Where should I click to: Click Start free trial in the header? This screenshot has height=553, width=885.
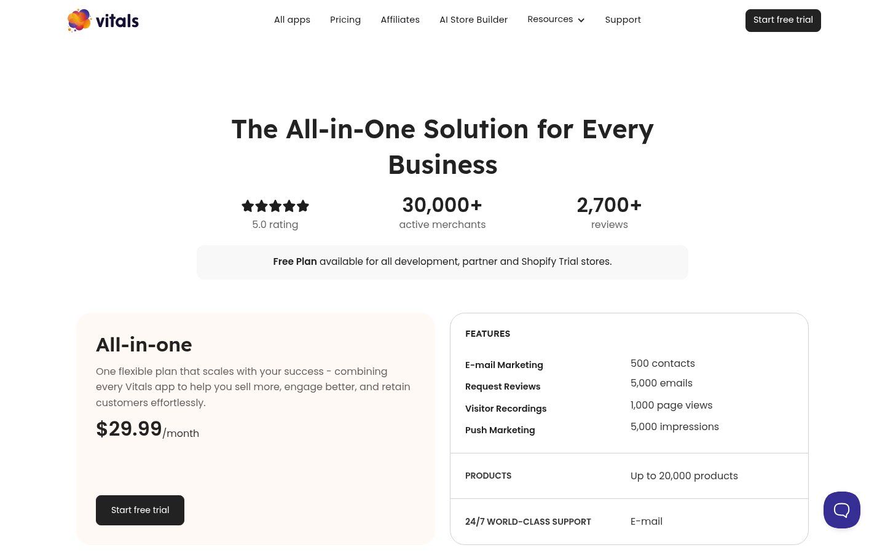783,20
